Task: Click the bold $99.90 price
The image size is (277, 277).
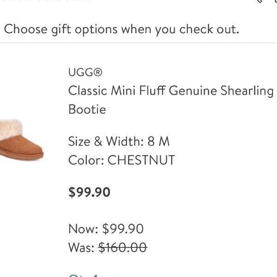Action: (90, 192)
